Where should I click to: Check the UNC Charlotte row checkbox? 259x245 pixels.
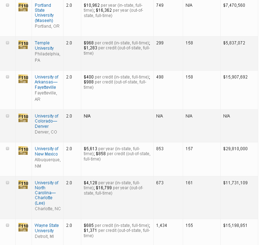click(7, 183)
